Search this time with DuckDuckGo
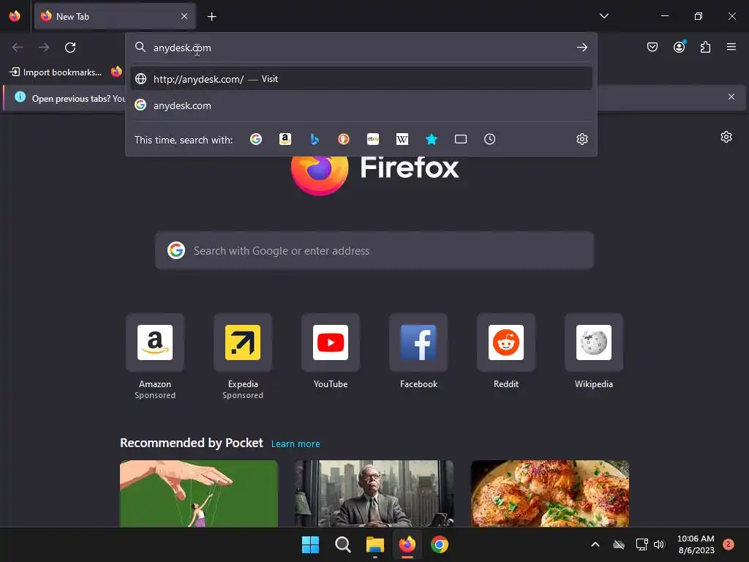 click(344, 139)
